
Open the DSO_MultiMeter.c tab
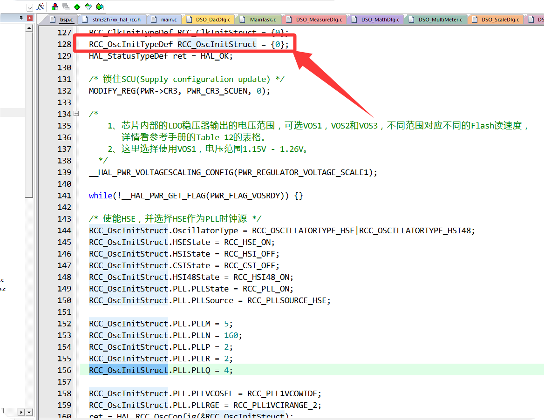pos(436,20)
